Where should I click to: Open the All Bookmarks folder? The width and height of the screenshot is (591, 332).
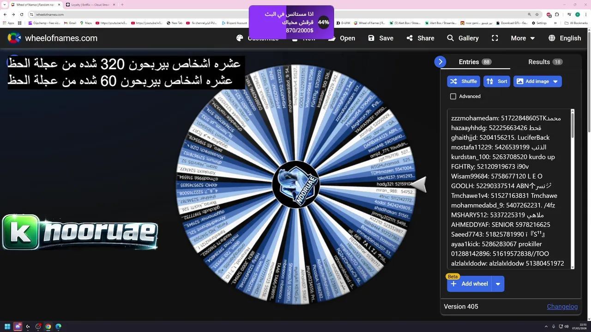point(577,23)
